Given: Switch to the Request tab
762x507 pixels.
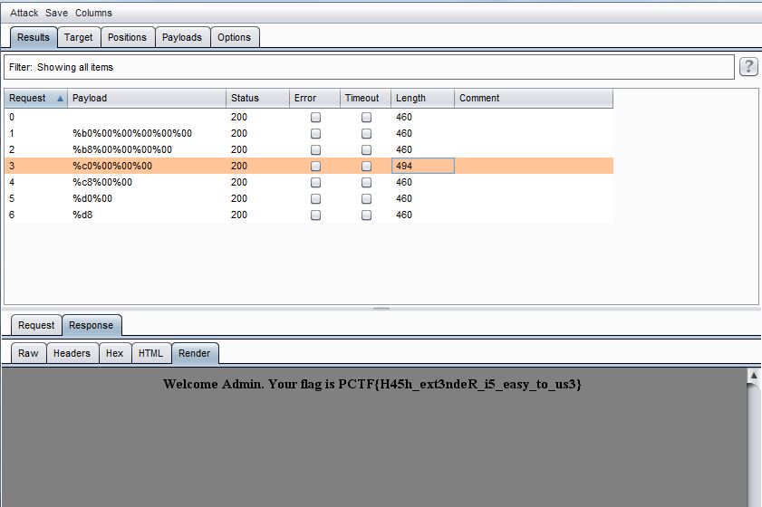Looking at the screenshot, I should point(36,325).
